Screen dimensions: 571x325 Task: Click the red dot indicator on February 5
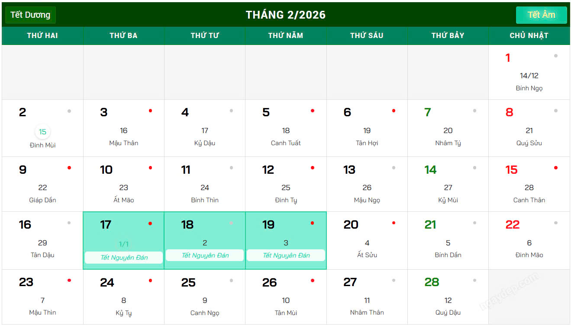click(x=313, y=111)
